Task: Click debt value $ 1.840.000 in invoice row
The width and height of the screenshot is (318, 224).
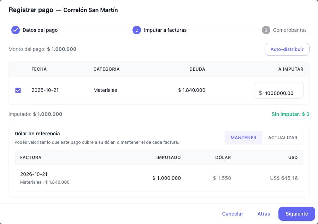Action: click(x=192, y=90)
